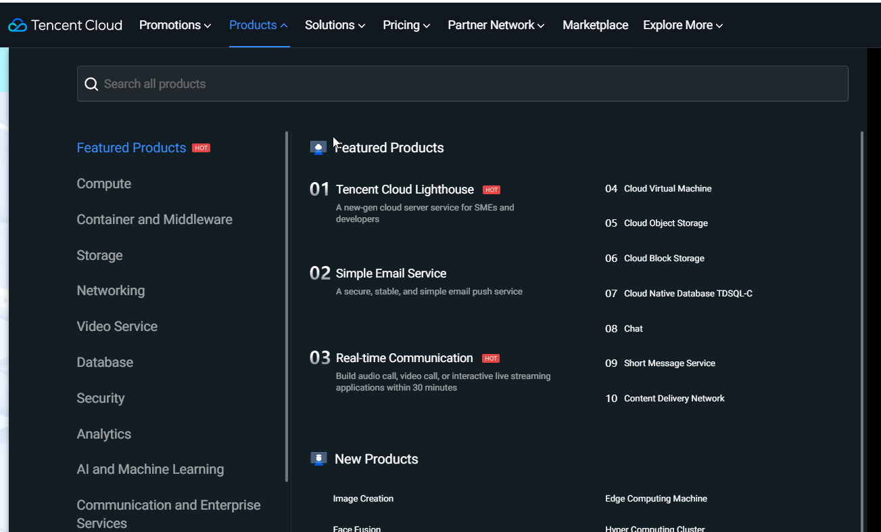
Task: Click the Simple Email Service description text
Action: [x=429, y=292]
